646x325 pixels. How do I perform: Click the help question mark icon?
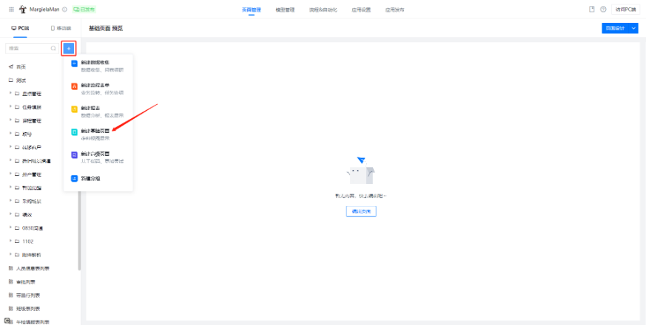(603, 9)
